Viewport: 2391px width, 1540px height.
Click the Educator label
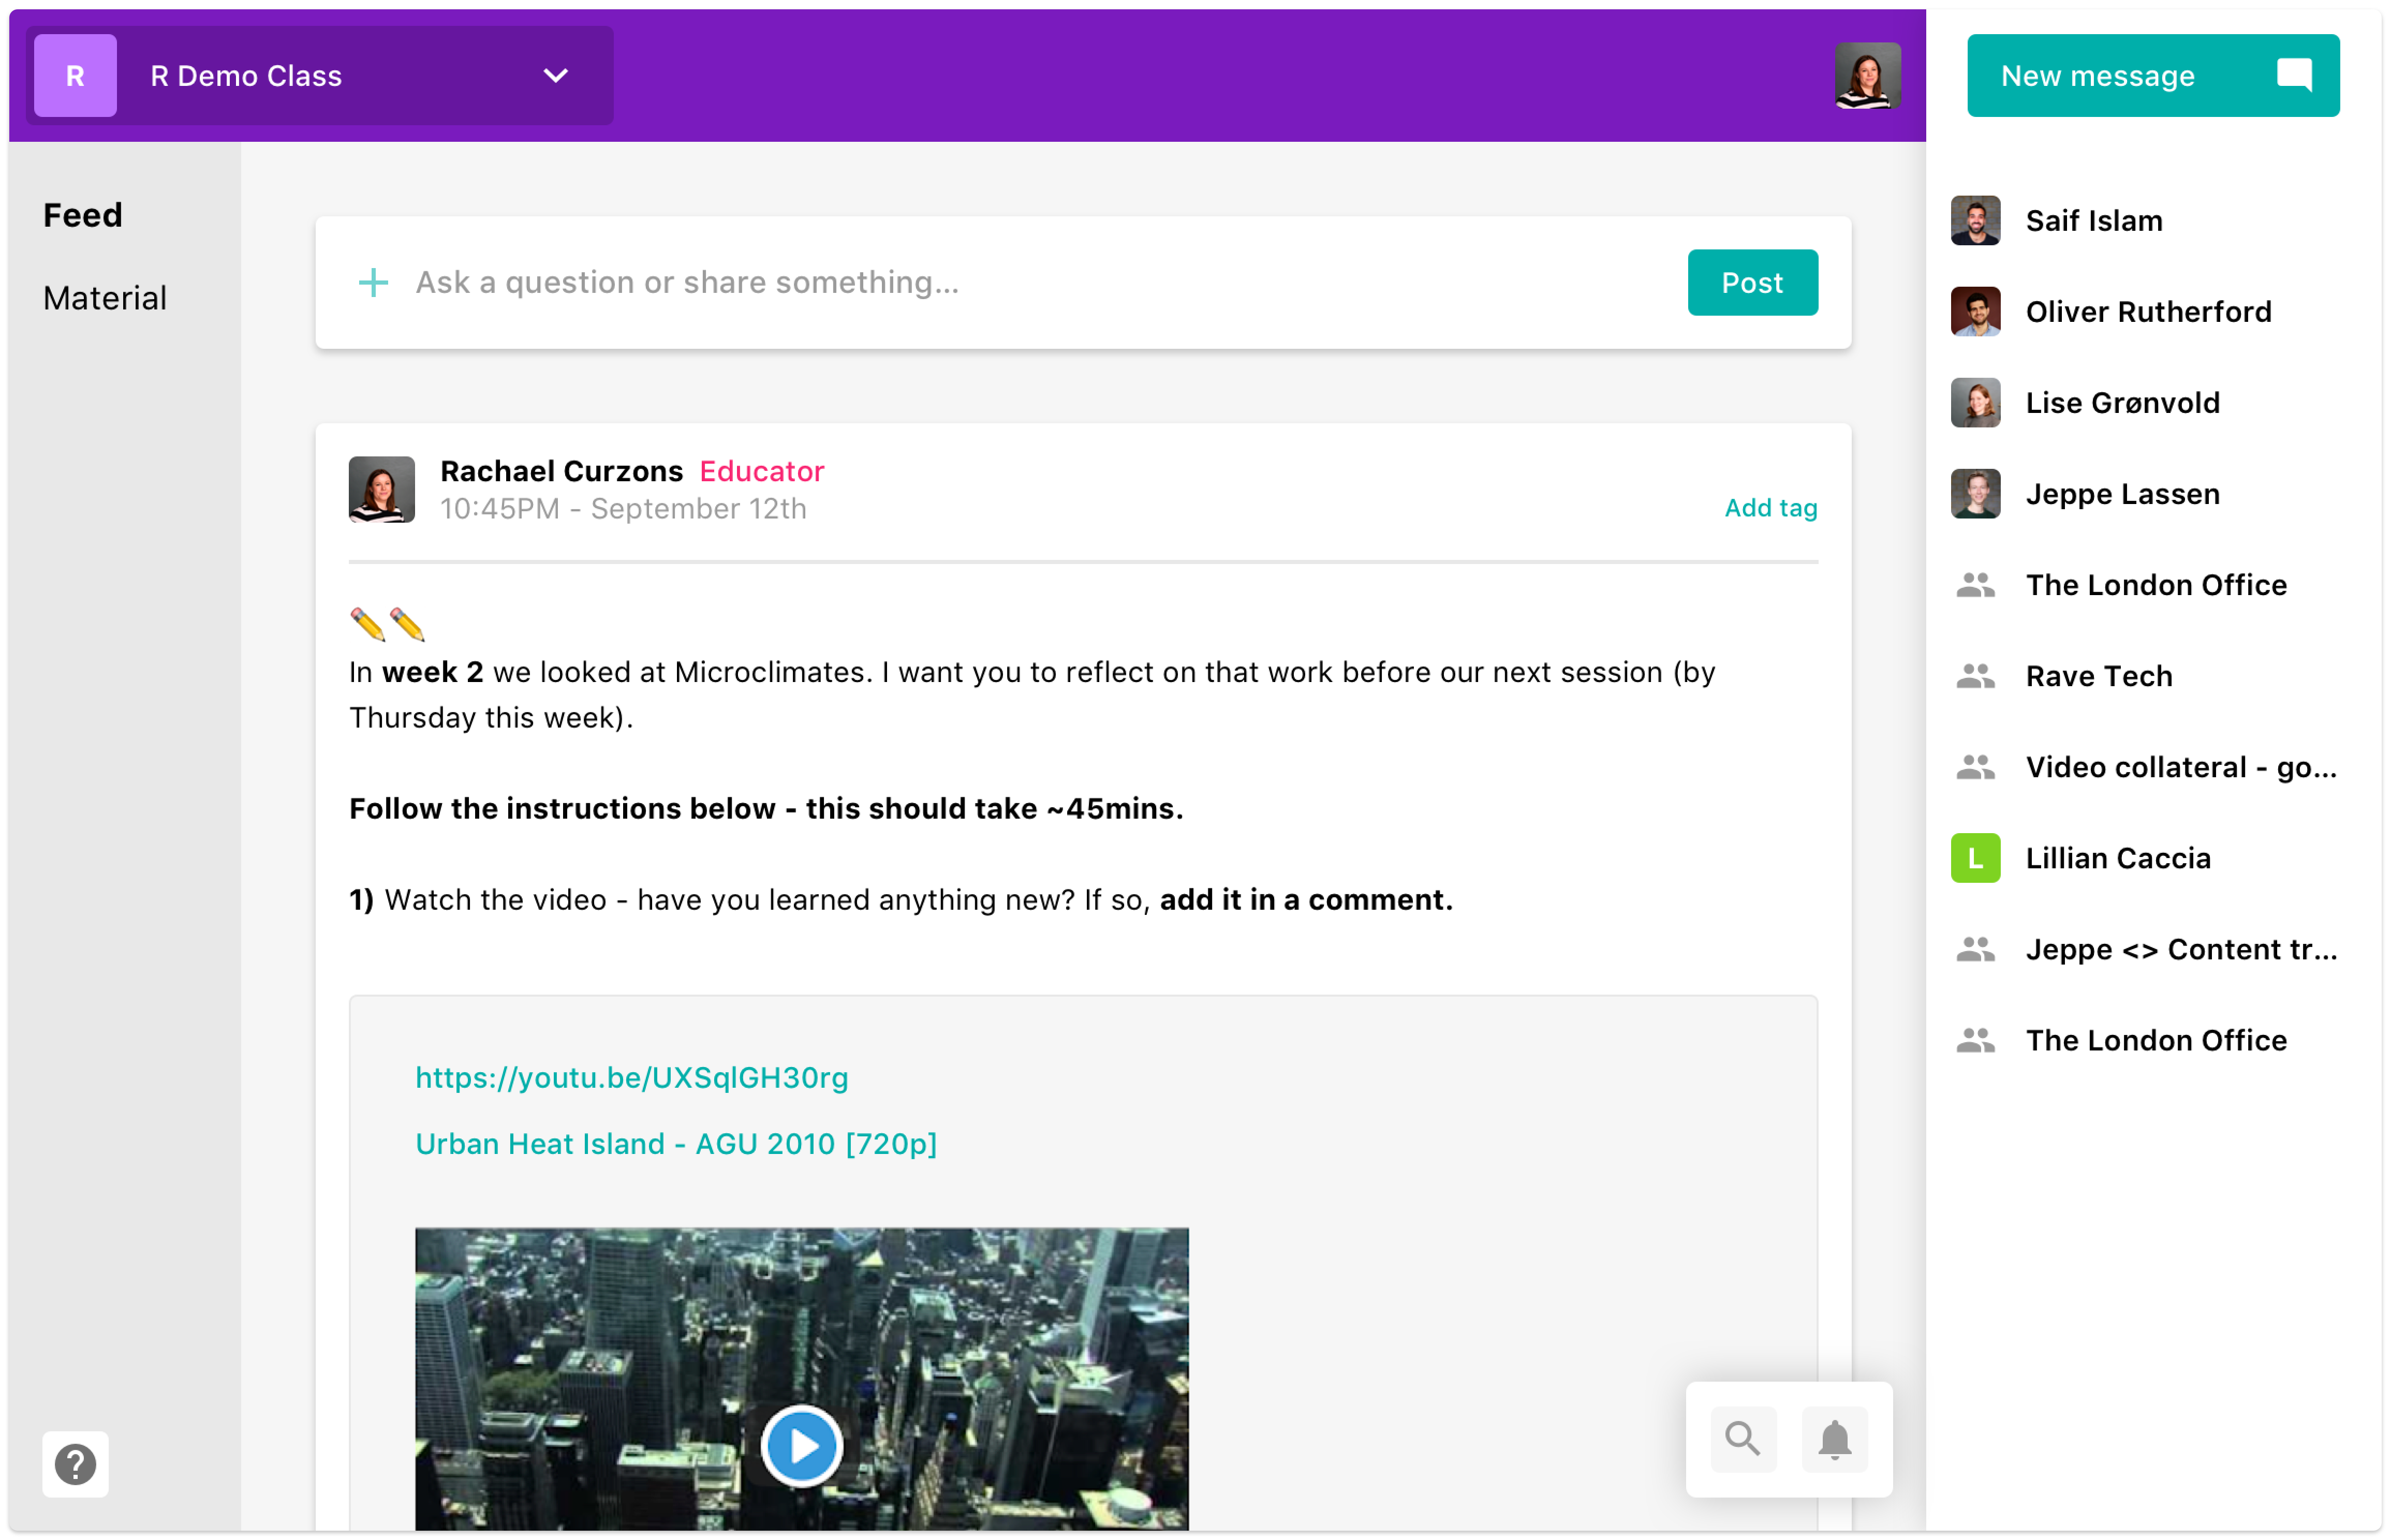click(762, 471)
